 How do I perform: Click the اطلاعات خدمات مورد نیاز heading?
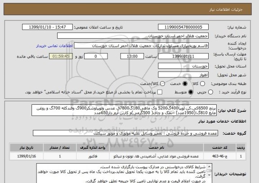pyautogui.click(x=222, y=121)
